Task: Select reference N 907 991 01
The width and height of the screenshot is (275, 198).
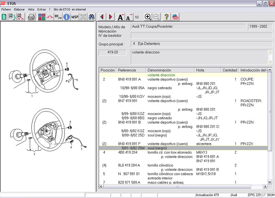Action: coord(129,174)
